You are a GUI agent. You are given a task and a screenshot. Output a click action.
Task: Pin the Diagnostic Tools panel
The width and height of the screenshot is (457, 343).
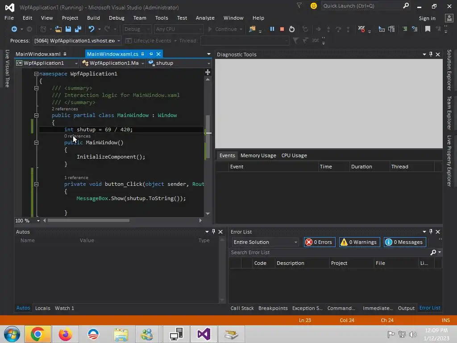pyautogui.click(x=431, y=54)
